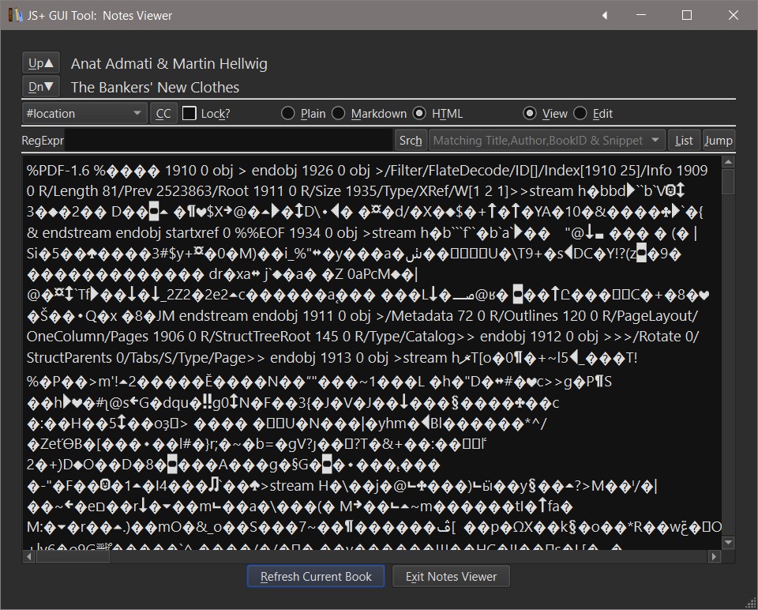
Task: Click the Srch button
Action: coord(411,141)
